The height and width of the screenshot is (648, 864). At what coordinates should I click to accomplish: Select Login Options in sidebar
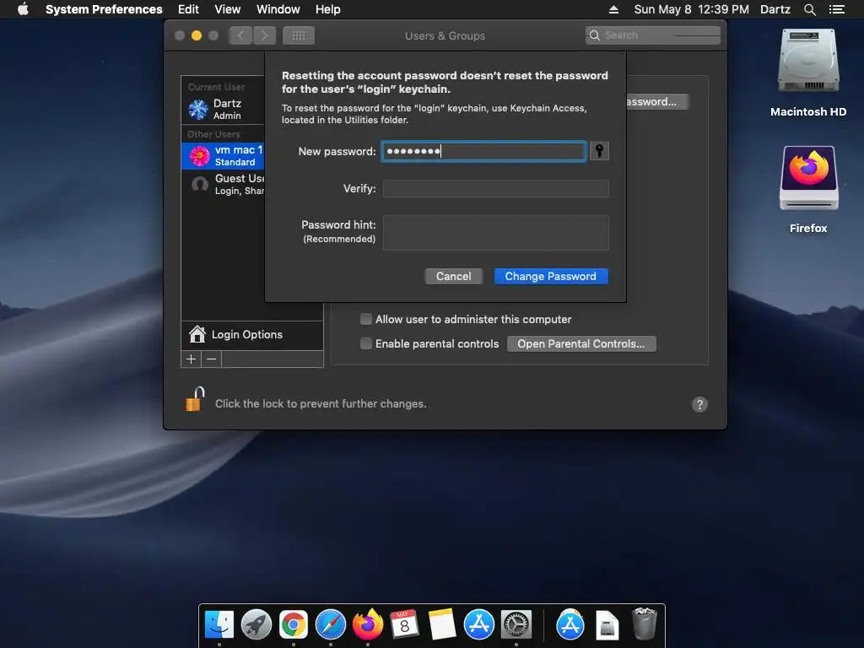pyautogui.click(x=251, y=334)
